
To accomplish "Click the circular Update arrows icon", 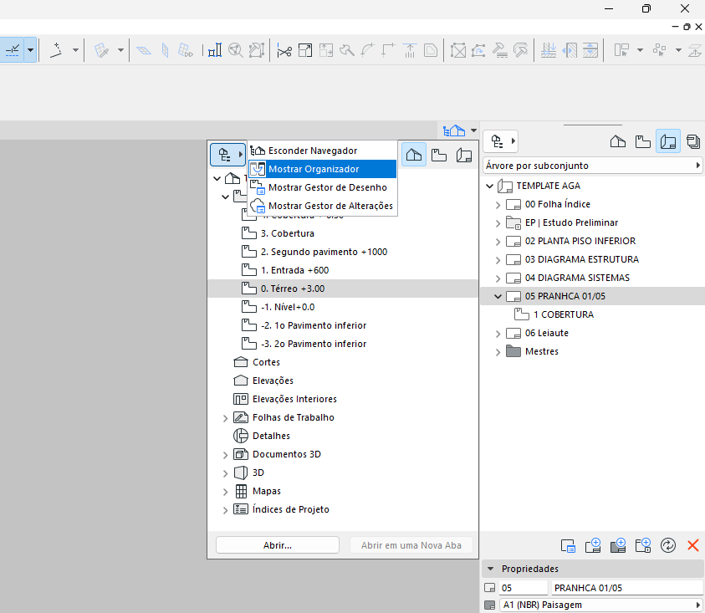I will [667, 545].
